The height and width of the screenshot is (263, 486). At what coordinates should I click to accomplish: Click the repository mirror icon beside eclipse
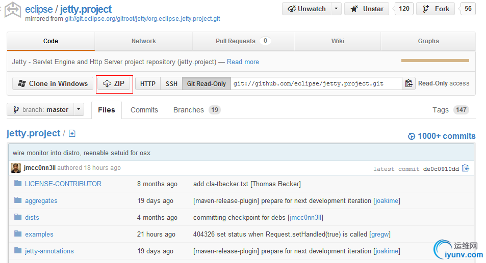[12, 9]
